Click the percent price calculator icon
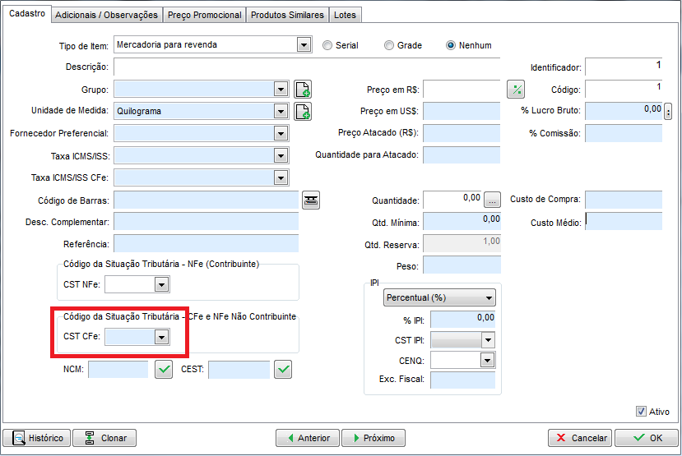 coord(516,90)
